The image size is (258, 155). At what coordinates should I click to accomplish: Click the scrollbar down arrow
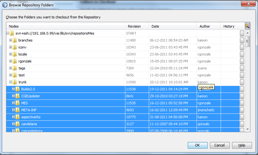click(x=248, y=129)
